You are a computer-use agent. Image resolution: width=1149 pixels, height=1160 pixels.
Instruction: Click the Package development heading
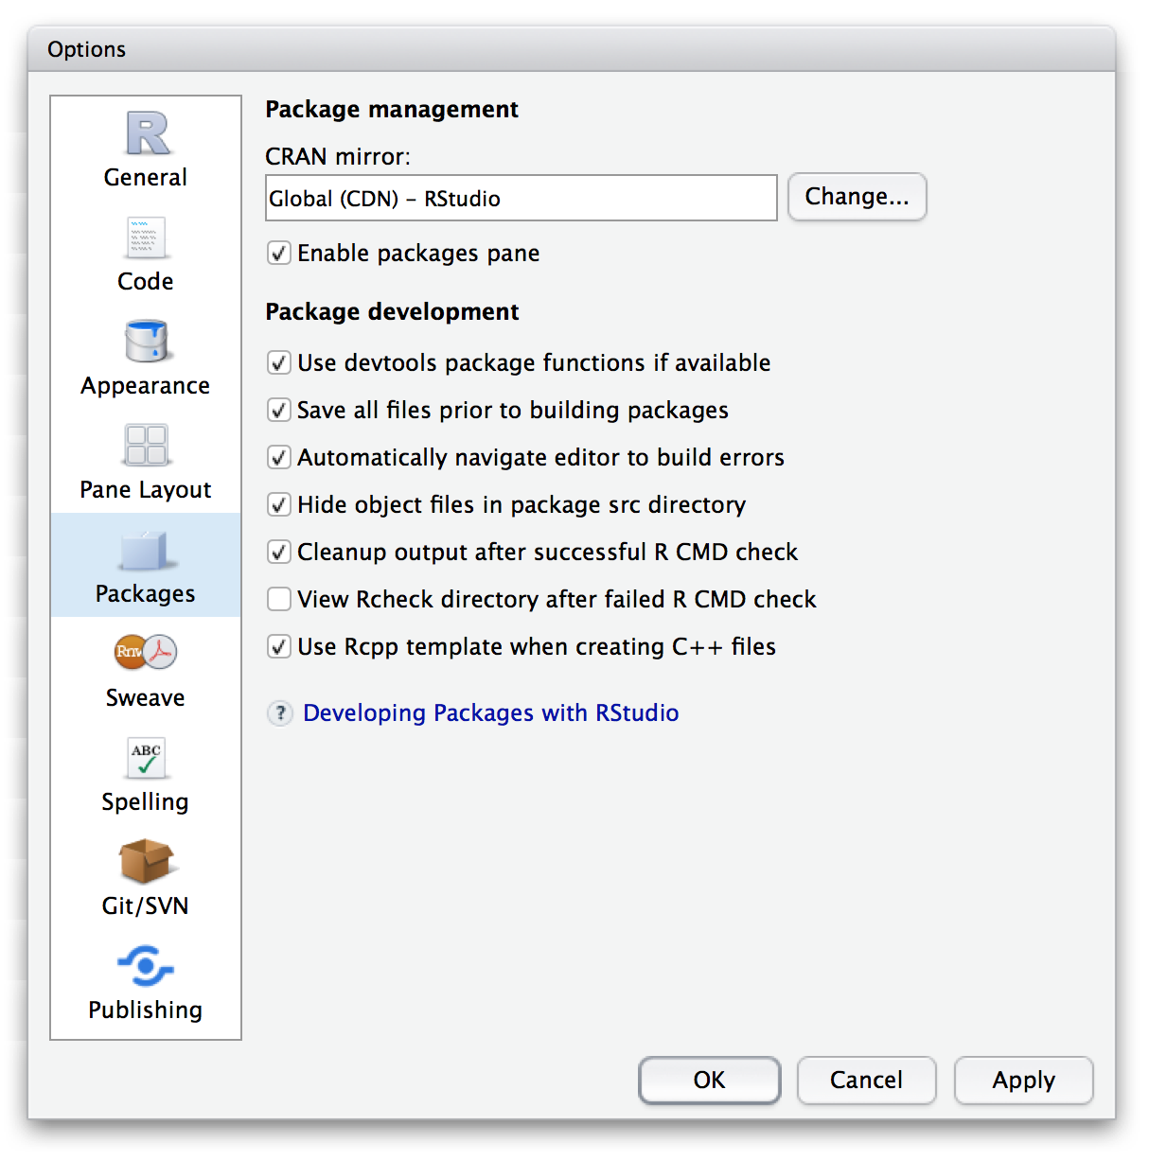pos(392,312)
